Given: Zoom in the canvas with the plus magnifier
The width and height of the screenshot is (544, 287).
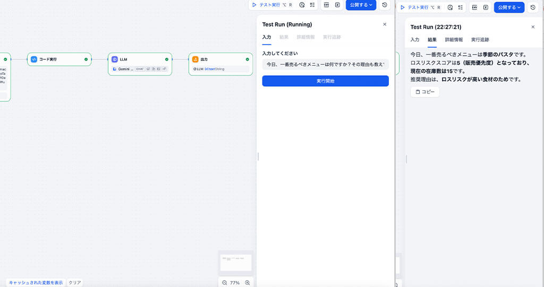Looking at the screenshot, I should [x=248, y=283].
